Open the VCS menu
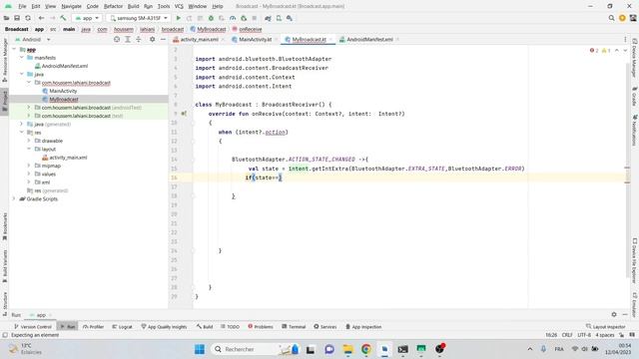Screen dimensions: 639x359 (x=179, y=6)
